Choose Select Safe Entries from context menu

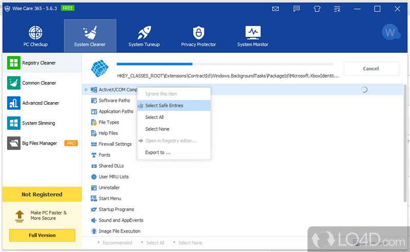pos(164,106)
